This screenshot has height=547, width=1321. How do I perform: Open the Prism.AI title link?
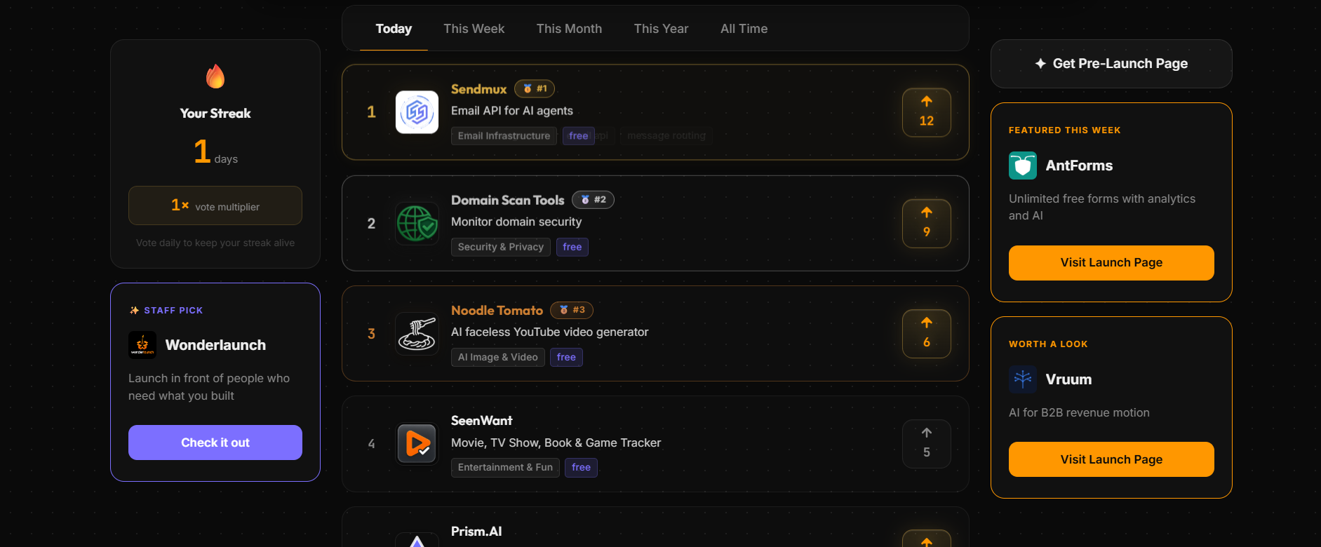pyautogui.click(x=476, y=532)
